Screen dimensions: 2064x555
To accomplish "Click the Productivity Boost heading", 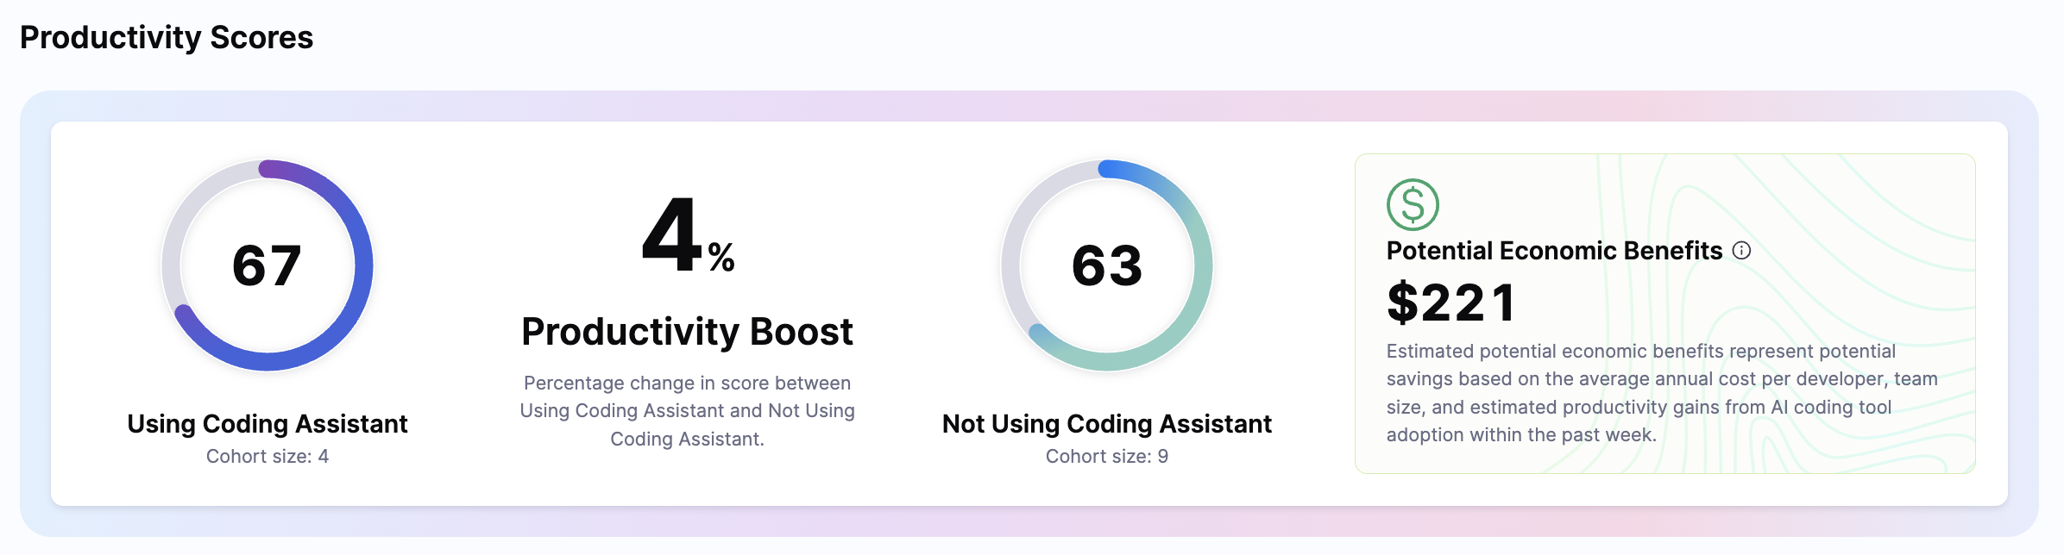I will [687, 332].
